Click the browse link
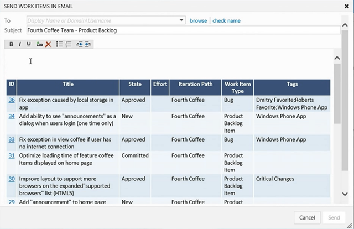 click(198, 21)
